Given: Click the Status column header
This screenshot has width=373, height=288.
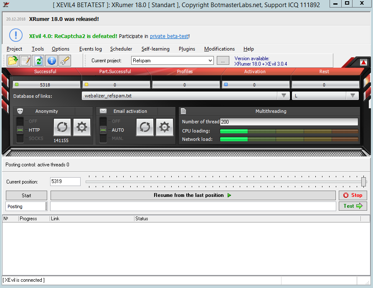Looking at the screenshot, I should point(247,219).
